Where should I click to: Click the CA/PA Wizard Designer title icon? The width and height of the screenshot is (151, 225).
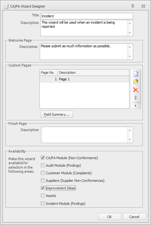(6, 6)
